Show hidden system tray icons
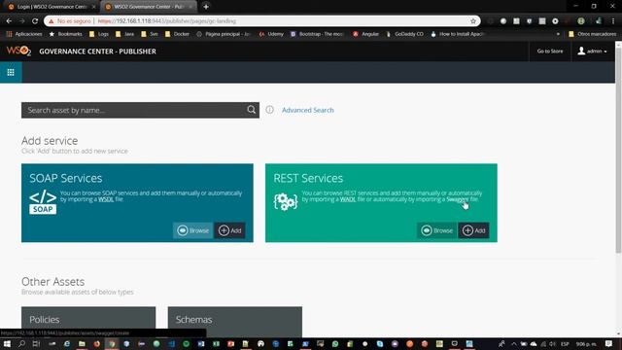 pyautogui.click(x=514, y=343)
